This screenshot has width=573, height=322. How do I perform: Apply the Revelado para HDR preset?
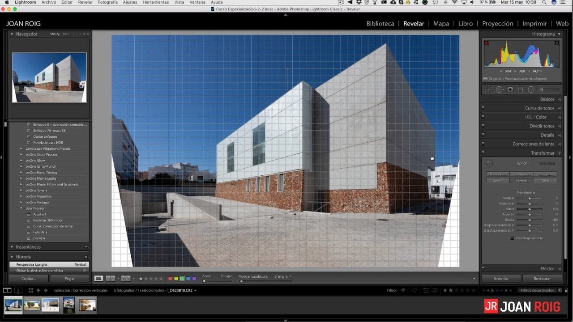48,142
